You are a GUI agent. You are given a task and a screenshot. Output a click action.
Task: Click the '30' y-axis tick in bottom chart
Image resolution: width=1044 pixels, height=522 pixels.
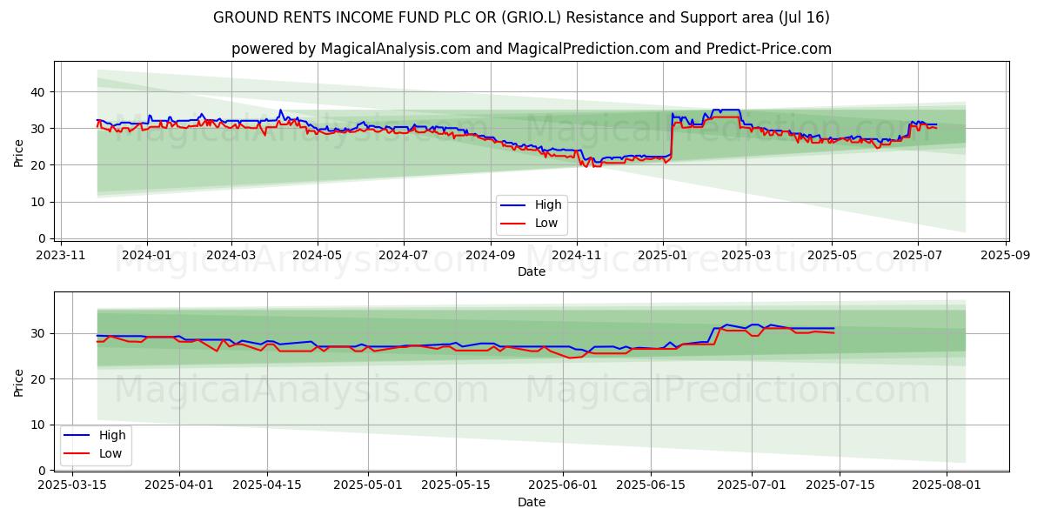point(40,334)
